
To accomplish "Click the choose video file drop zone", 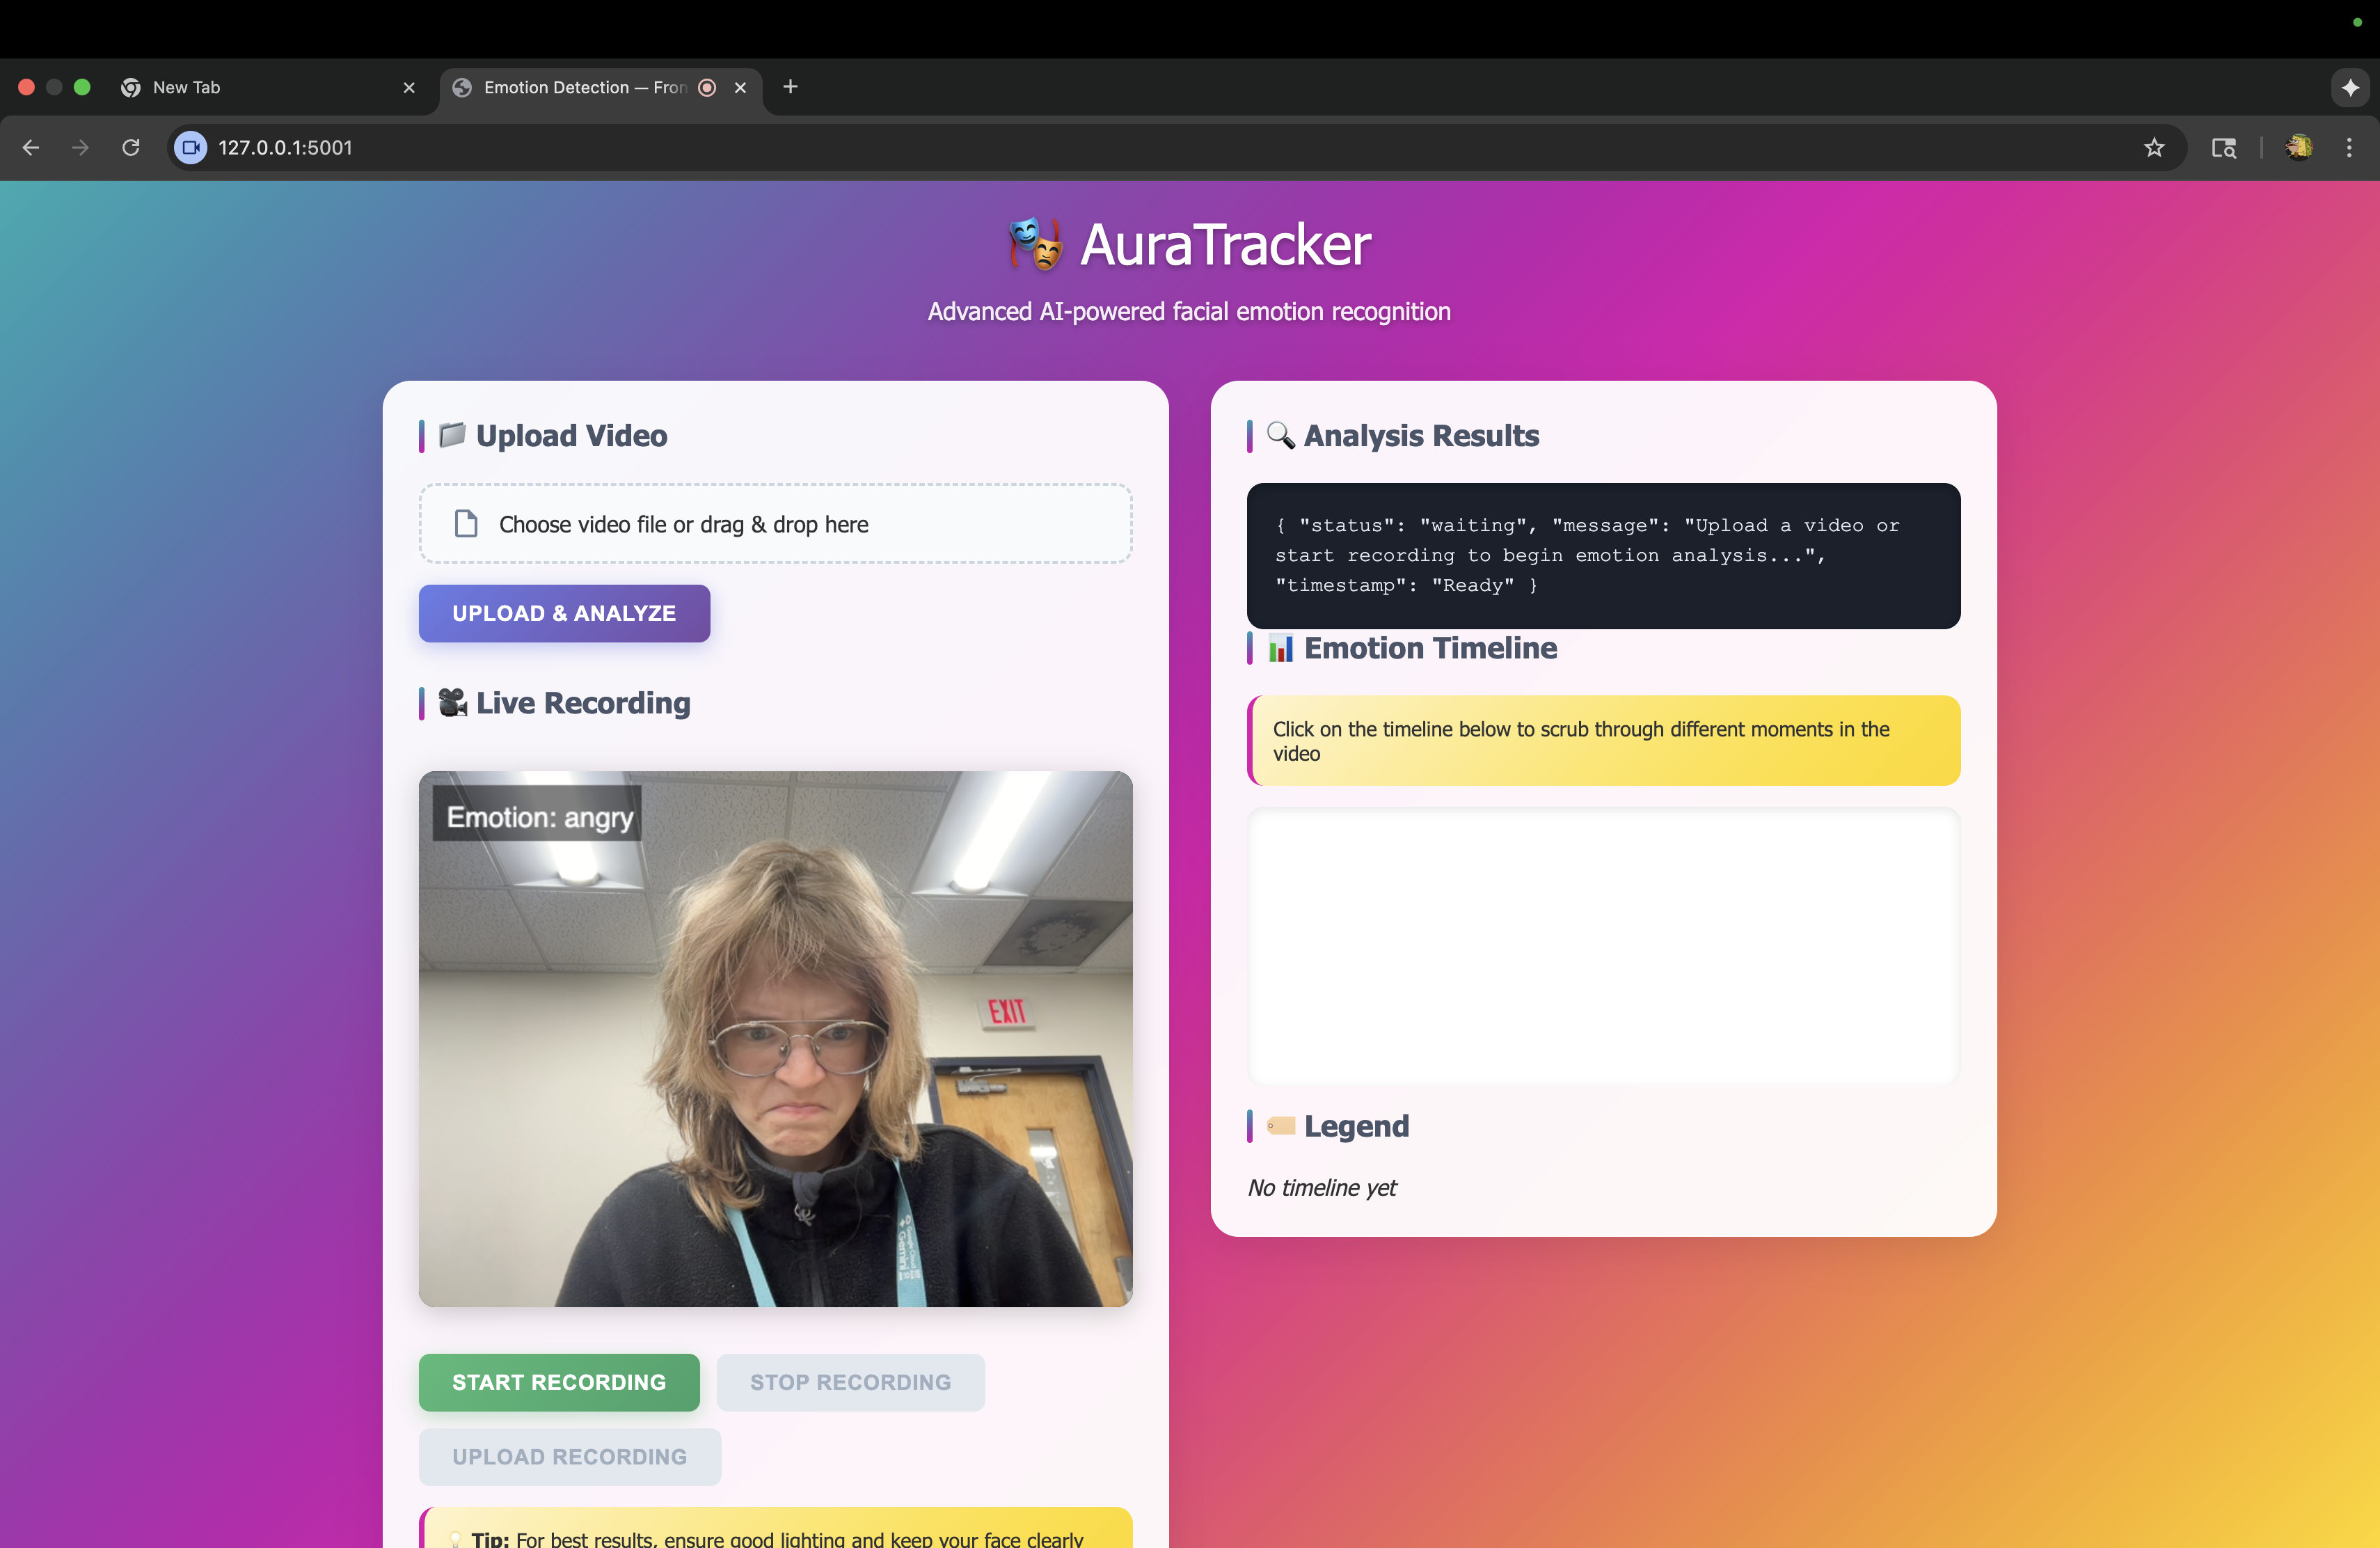I will tap(775, 524).
